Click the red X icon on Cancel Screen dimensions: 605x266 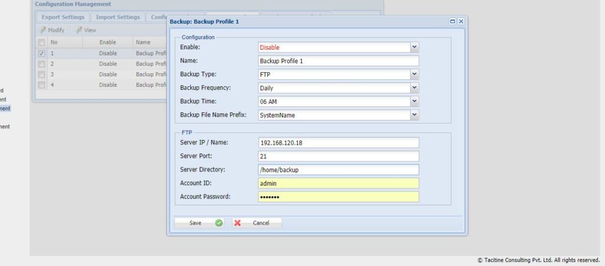coord(238,223)
